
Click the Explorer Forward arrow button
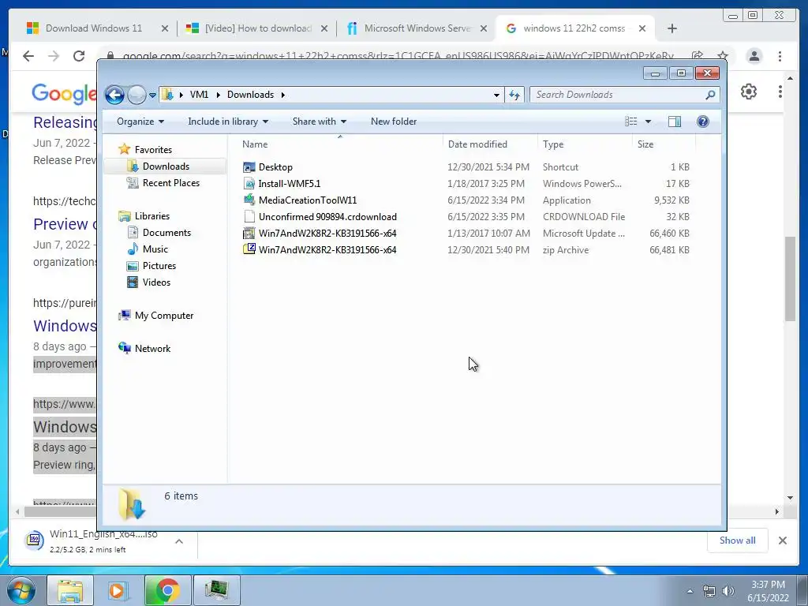[137, 95]
